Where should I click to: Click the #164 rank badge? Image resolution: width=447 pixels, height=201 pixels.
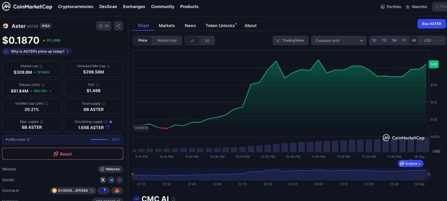point(45,26)
